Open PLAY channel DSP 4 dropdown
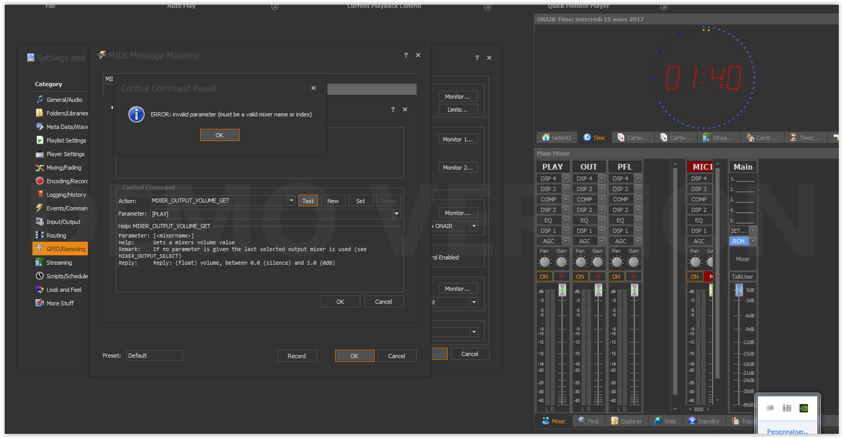 tap(565, 179)
